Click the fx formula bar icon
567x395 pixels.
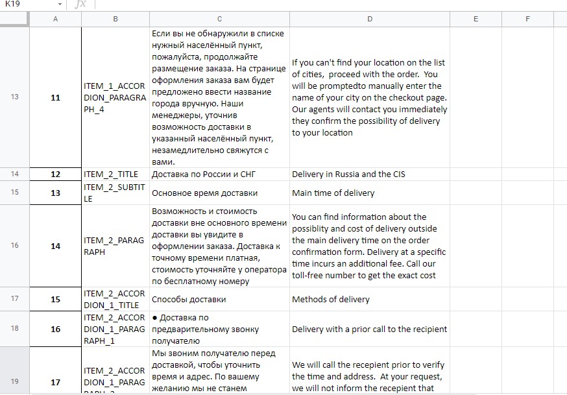point(80,5)
